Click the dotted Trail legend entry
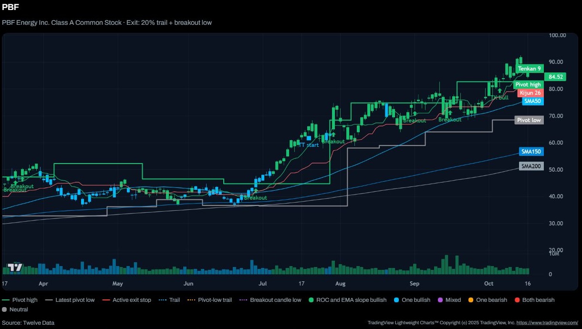This screenshot has width=582, height=329. coord(169,300)
